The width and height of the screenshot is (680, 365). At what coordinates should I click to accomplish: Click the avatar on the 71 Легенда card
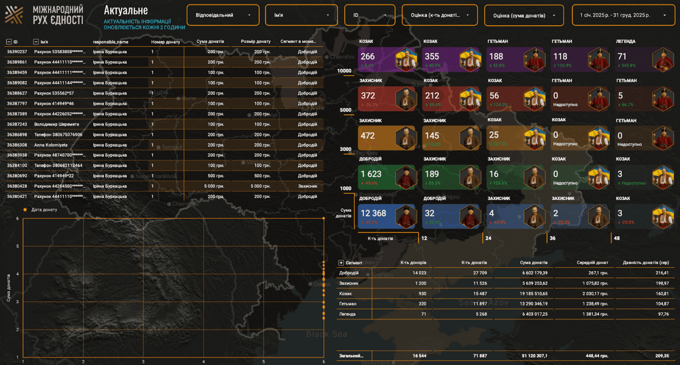pyautogui.click(x=662, y=59)
